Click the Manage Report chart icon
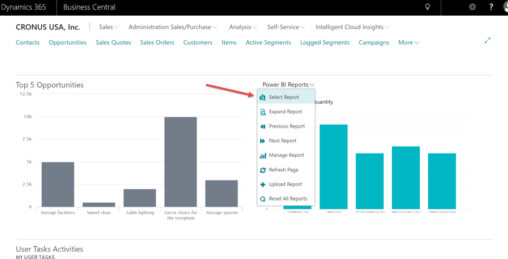This screenshot has width=508, height=259. click(x=262, y=155)
